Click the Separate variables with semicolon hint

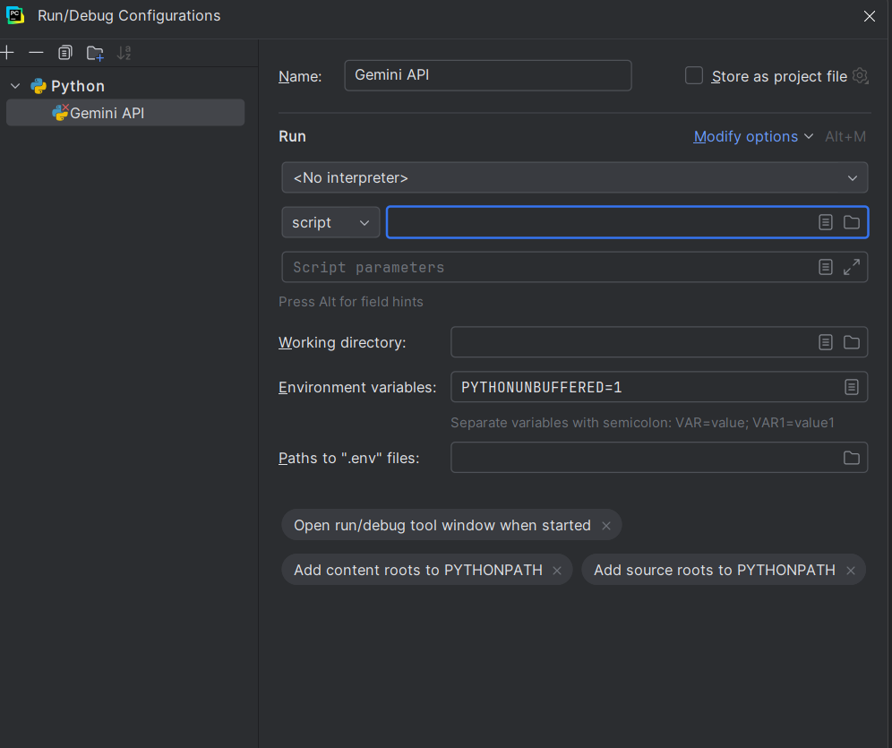pyautogui.click(x=642, y=423)
